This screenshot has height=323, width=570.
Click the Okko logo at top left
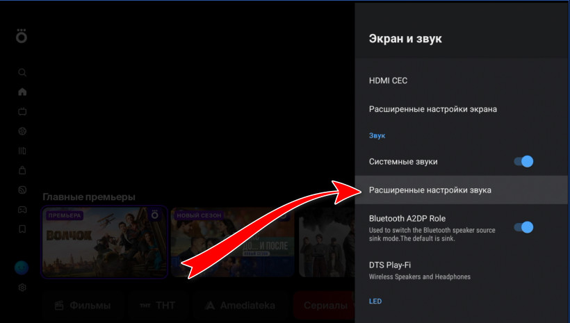22,37
